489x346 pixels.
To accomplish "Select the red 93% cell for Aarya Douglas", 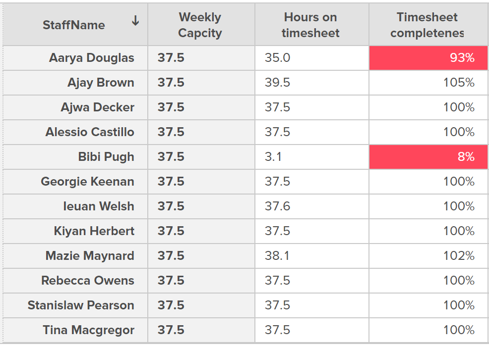I will pyautogui.click(x=428, y=58).
